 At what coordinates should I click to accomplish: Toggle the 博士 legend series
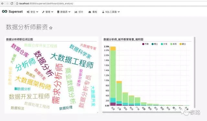pos(155,44)
